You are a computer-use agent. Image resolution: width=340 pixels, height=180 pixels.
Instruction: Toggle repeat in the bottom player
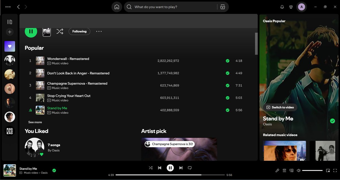(x=190, y=168)
